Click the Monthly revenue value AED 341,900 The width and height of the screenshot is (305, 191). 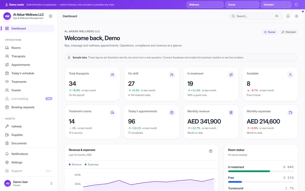tap(204, 121)
